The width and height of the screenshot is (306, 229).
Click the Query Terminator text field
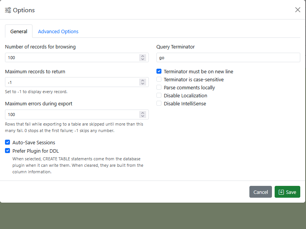[x=228, y=58]
